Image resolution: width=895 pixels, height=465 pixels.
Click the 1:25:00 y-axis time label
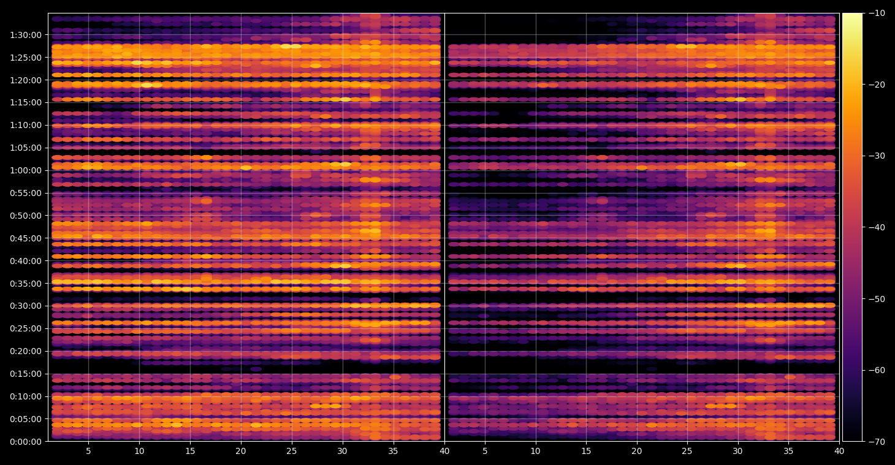click(25, 58)
